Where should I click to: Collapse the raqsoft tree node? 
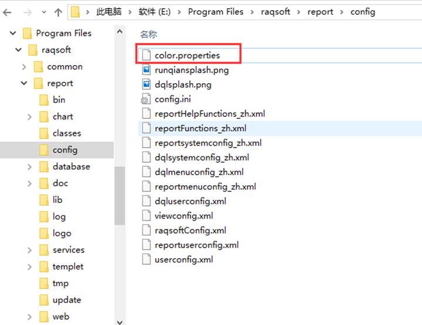point(18,50)
